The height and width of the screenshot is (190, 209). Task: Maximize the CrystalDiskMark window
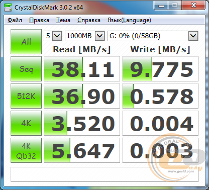tap(175, 6)
